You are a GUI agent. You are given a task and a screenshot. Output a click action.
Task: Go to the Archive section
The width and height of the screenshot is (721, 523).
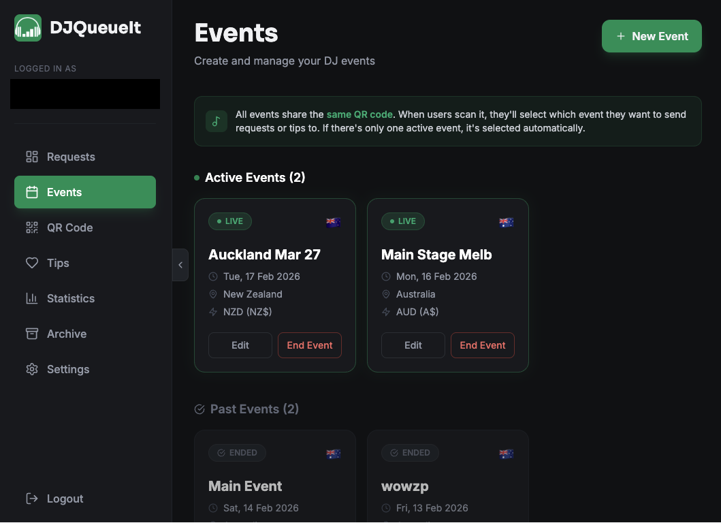67,334
